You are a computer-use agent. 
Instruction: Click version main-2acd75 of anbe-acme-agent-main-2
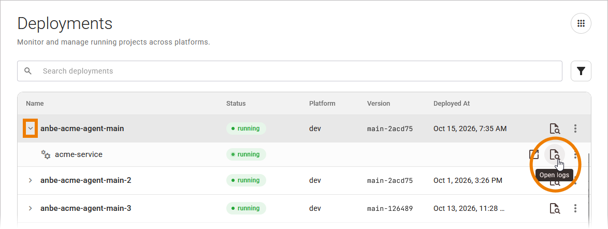click(x=390, y=180)
